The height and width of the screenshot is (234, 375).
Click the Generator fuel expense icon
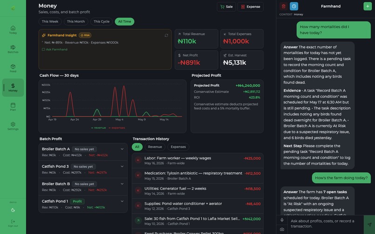(x=138, y=190)
